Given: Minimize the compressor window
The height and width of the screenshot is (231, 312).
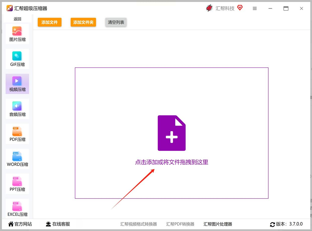Looking at the screenshot, I should click(x=270, y=8).
